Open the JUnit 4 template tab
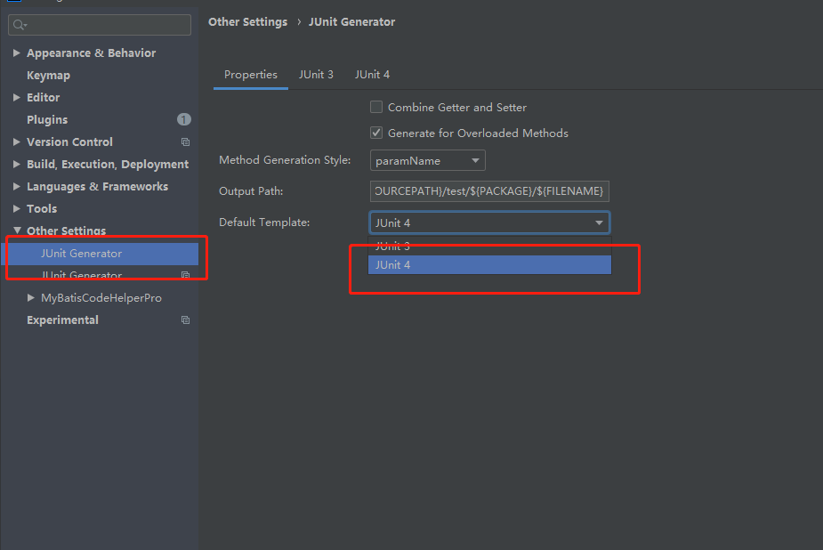The image size is (823, 550). (x=372, y=75)
